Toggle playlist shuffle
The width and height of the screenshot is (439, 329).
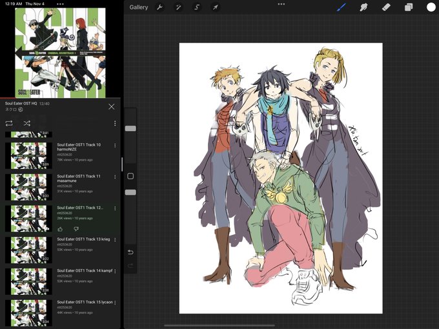[x=27, y=123]
